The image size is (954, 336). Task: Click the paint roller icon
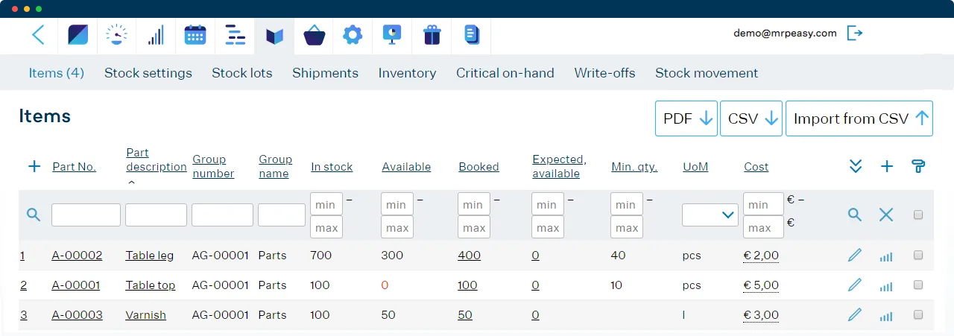click(x=918, y=166)
